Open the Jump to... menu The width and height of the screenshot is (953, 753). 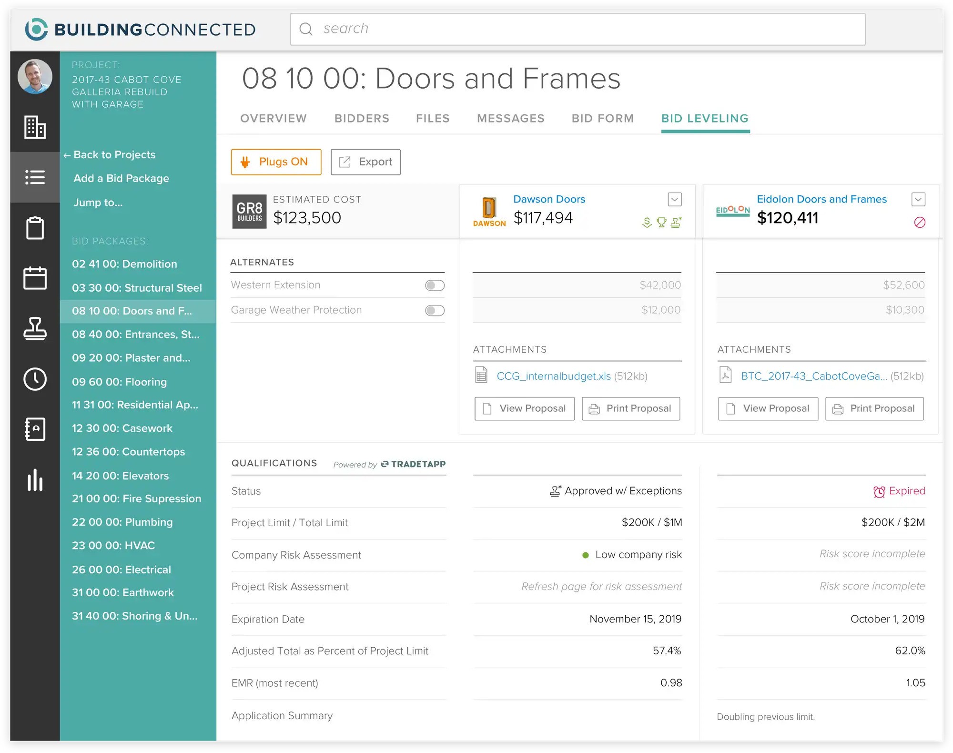click(98, 203)
